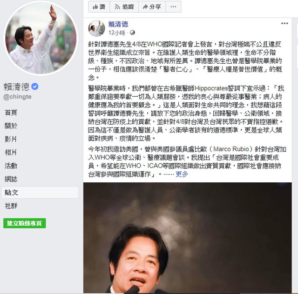
Task: Open the large round profile picture
Action: pyautogui.click(x=41, y=39)
